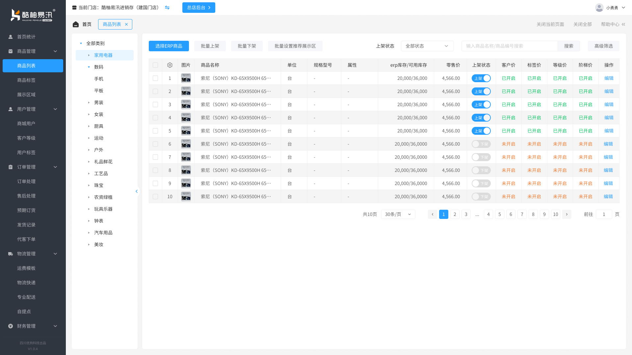The image size is (632, 355).
Task: Open 订单处理 in sidebar menu
Action: click(x=26, y=181)
